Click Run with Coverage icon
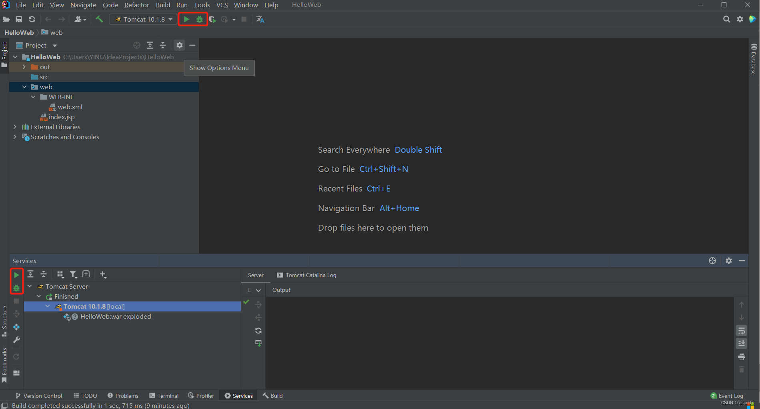The width and height of the screenshot is (760, 409). pyautogui.click(x=212, y=19)
